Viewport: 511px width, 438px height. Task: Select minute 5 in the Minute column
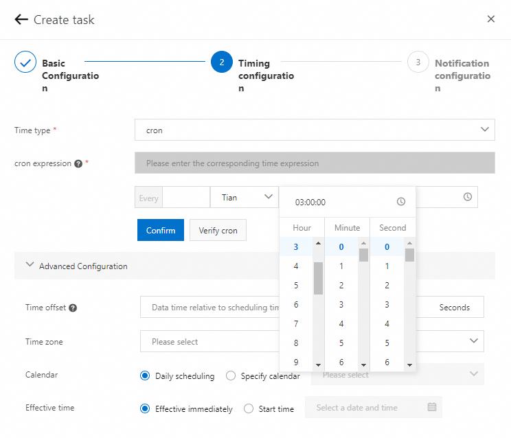341,343
